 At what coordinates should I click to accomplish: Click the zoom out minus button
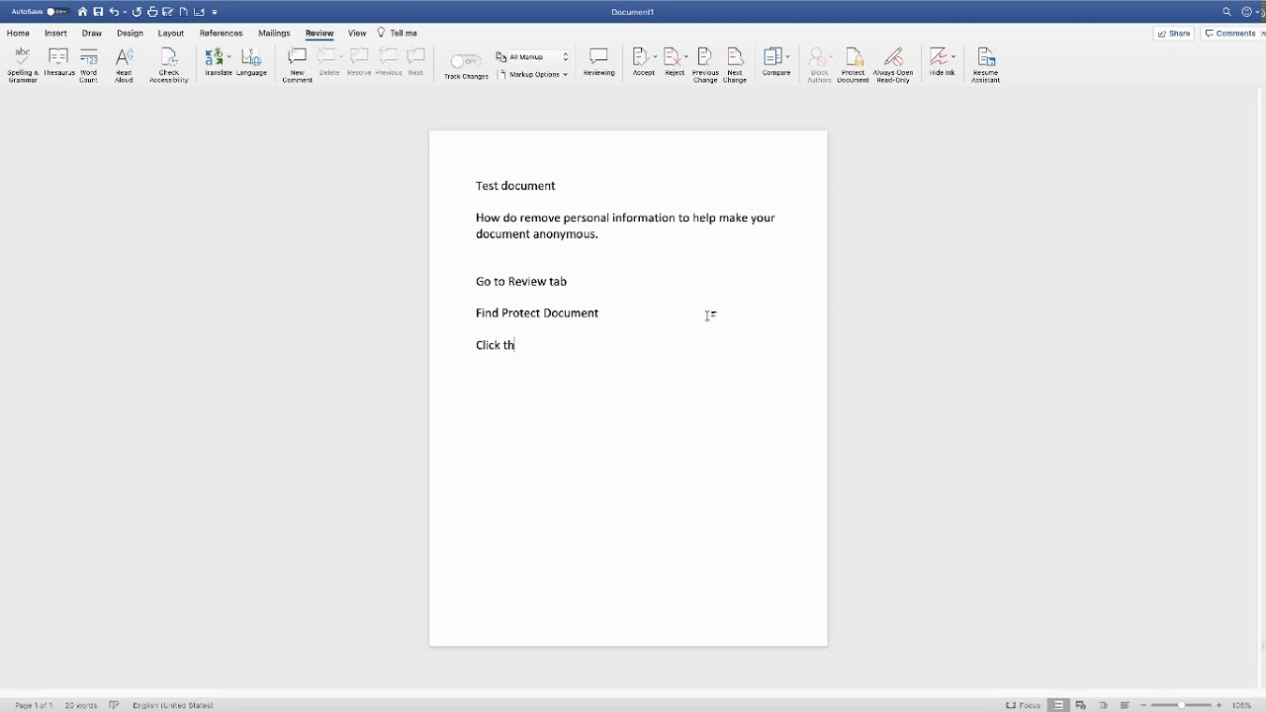(x=1143, y=705)
